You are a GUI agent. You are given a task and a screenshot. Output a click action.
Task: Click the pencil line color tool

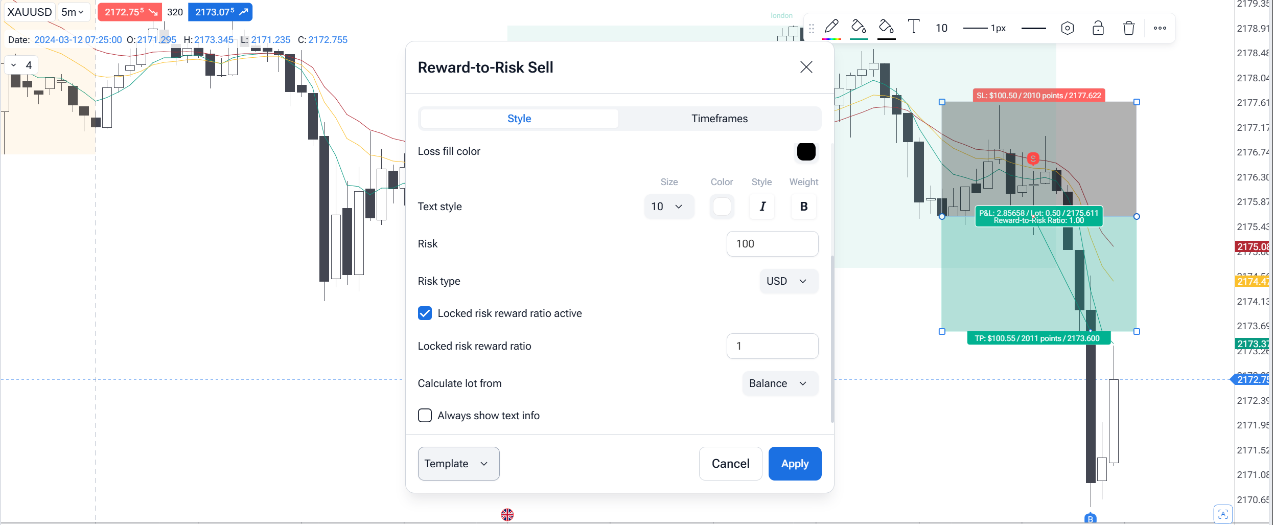click(x=831, y=28)
